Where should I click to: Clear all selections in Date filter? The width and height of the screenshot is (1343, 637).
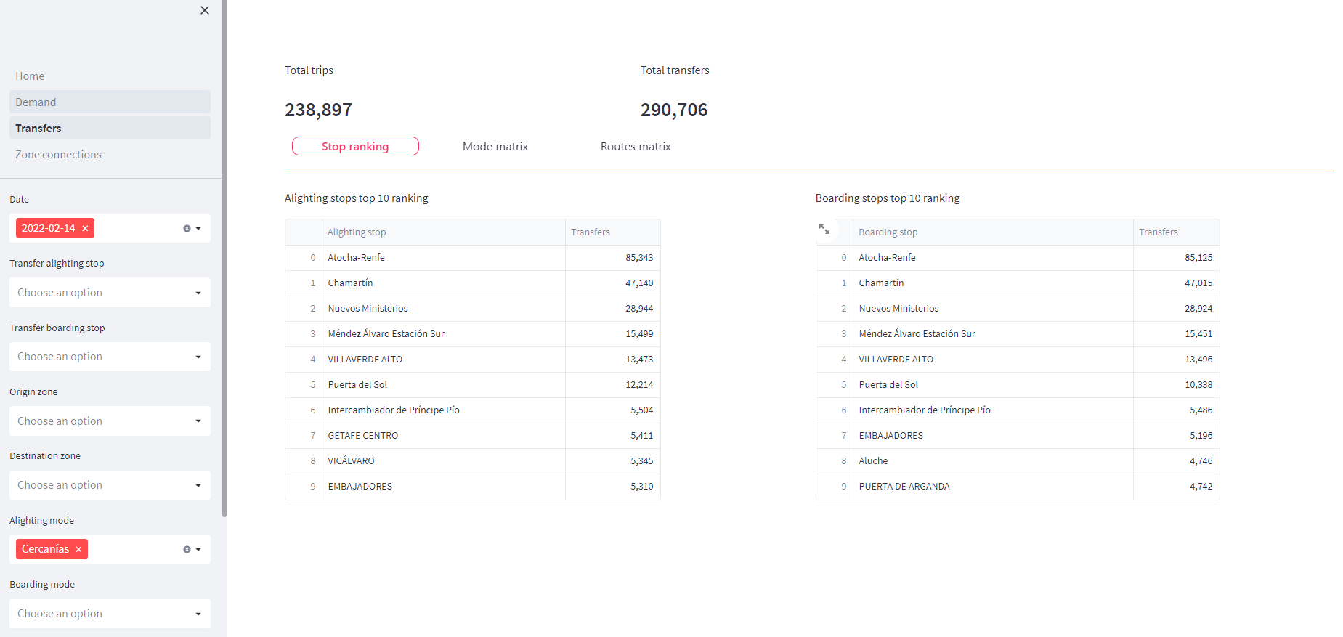coord(187,229)
